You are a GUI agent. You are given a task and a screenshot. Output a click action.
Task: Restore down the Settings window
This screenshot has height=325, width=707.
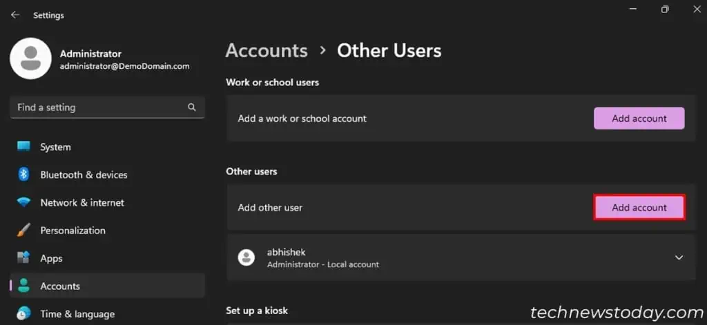664,9
